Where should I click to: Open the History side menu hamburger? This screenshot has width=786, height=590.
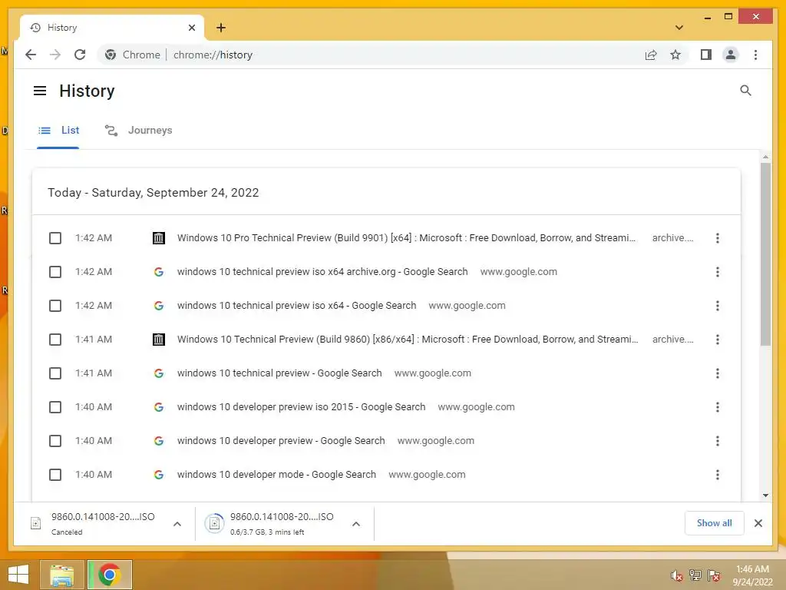(40, 91)
